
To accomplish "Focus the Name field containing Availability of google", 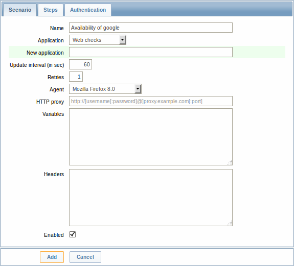I will click(x=151, y=28).
